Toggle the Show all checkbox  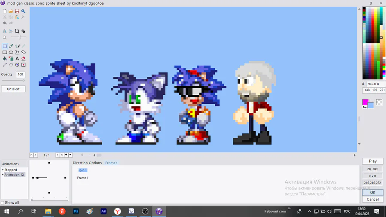(3, 203)
